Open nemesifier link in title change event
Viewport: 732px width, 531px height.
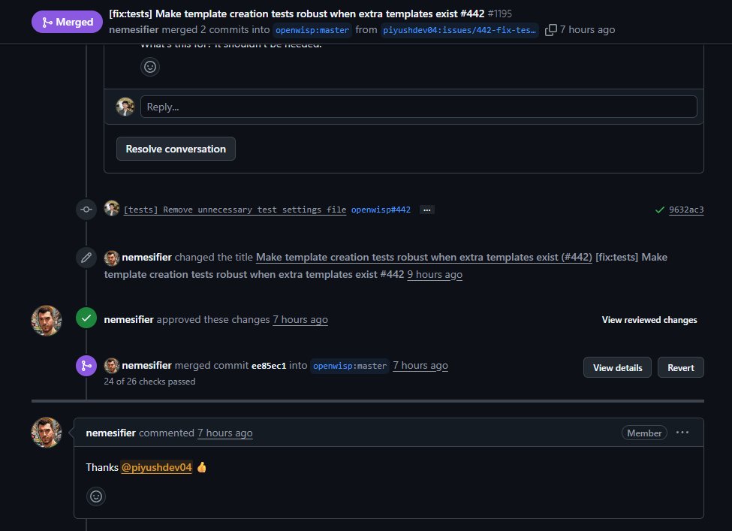(x=146, y=258)
